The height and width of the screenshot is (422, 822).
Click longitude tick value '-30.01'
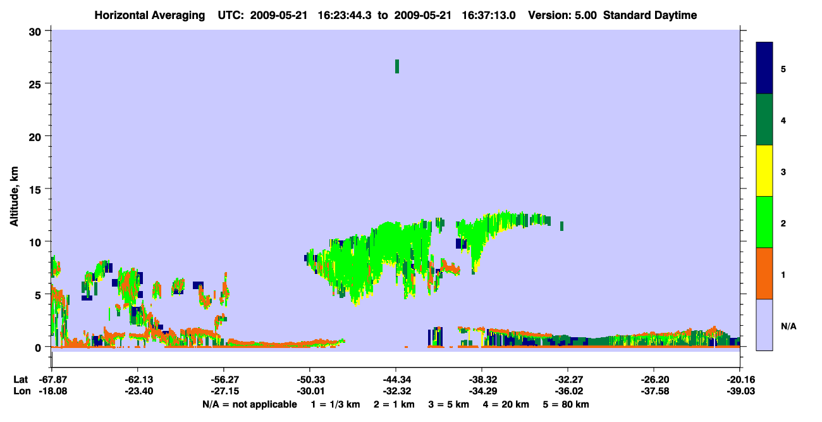coord(310,392)
